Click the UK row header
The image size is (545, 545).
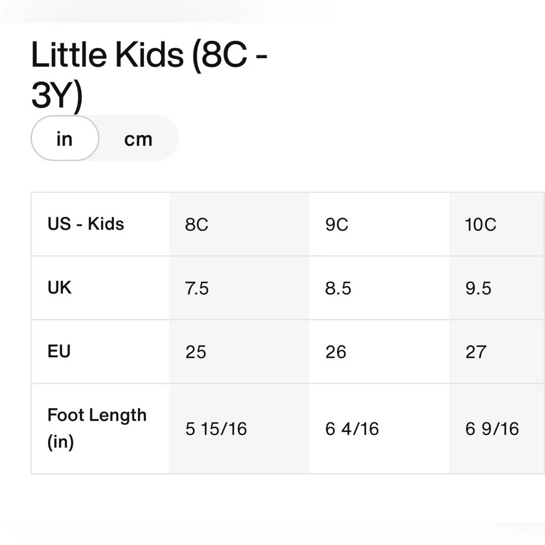point(100,288)
